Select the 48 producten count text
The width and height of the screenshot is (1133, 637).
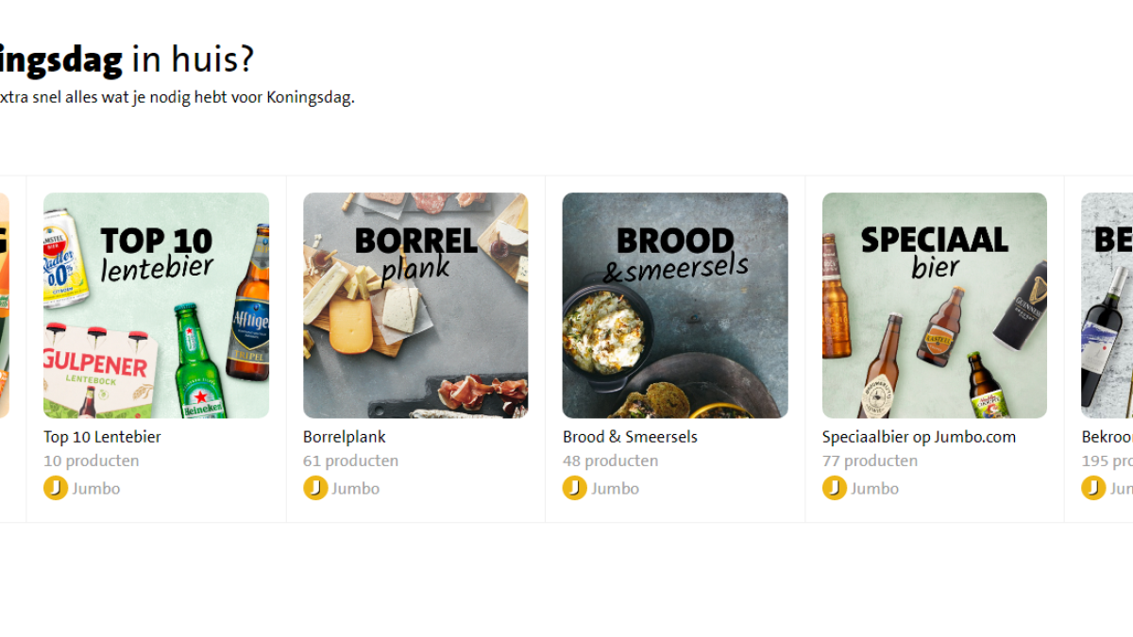pyautogui.click(x=610, y=461)
